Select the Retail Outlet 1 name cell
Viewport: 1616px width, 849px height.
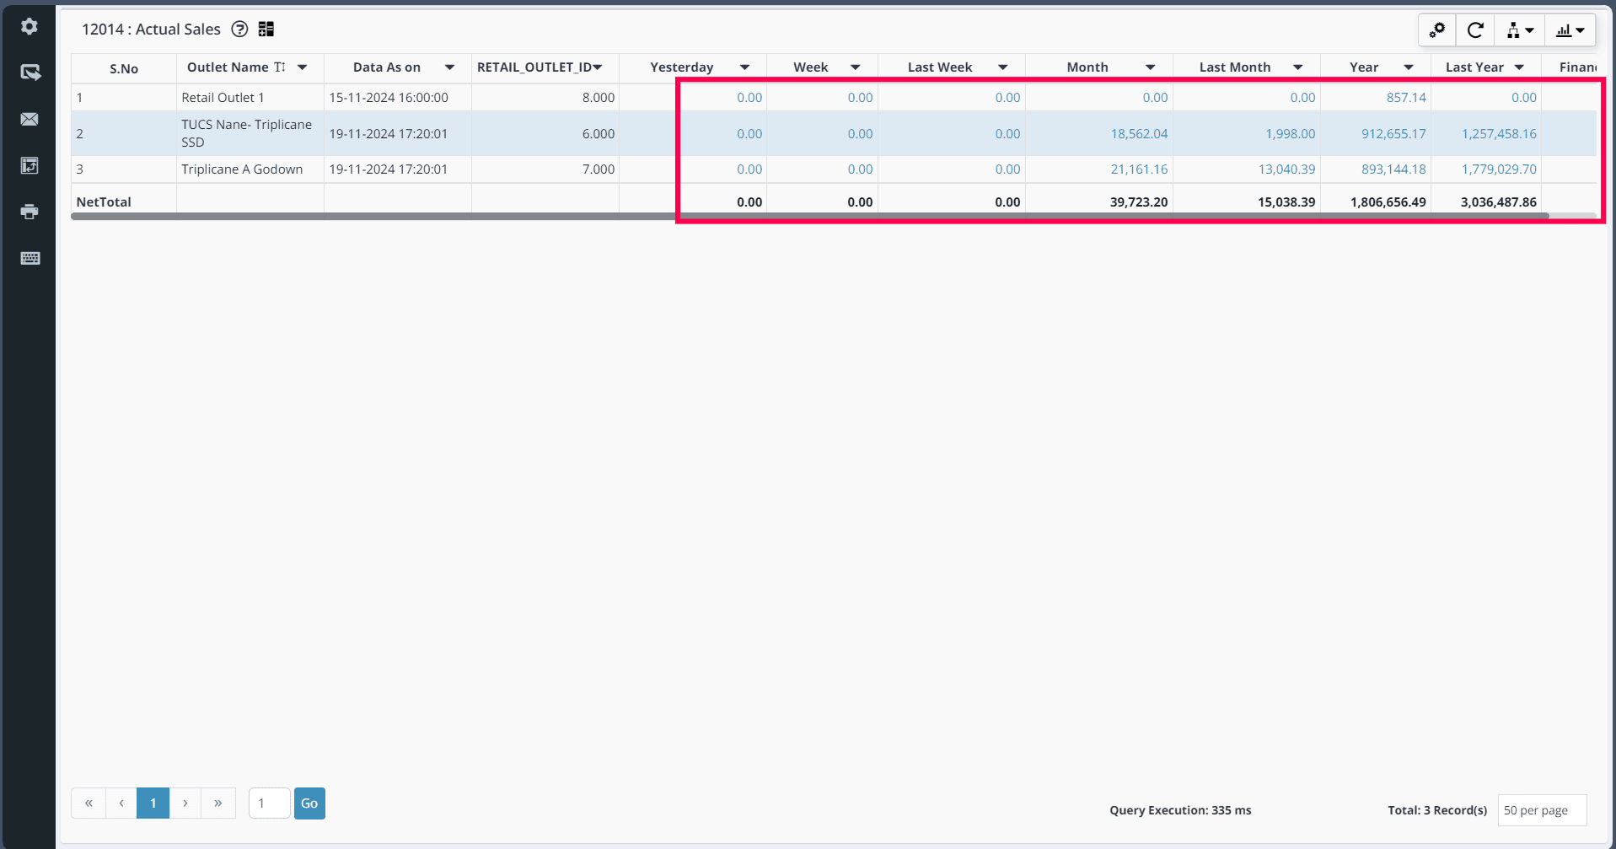pyautogui.click(x=250, y=98)
